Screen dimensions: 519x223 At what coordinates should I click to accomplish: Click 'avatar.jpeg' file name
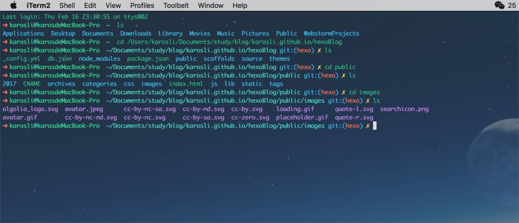point(84,109)
